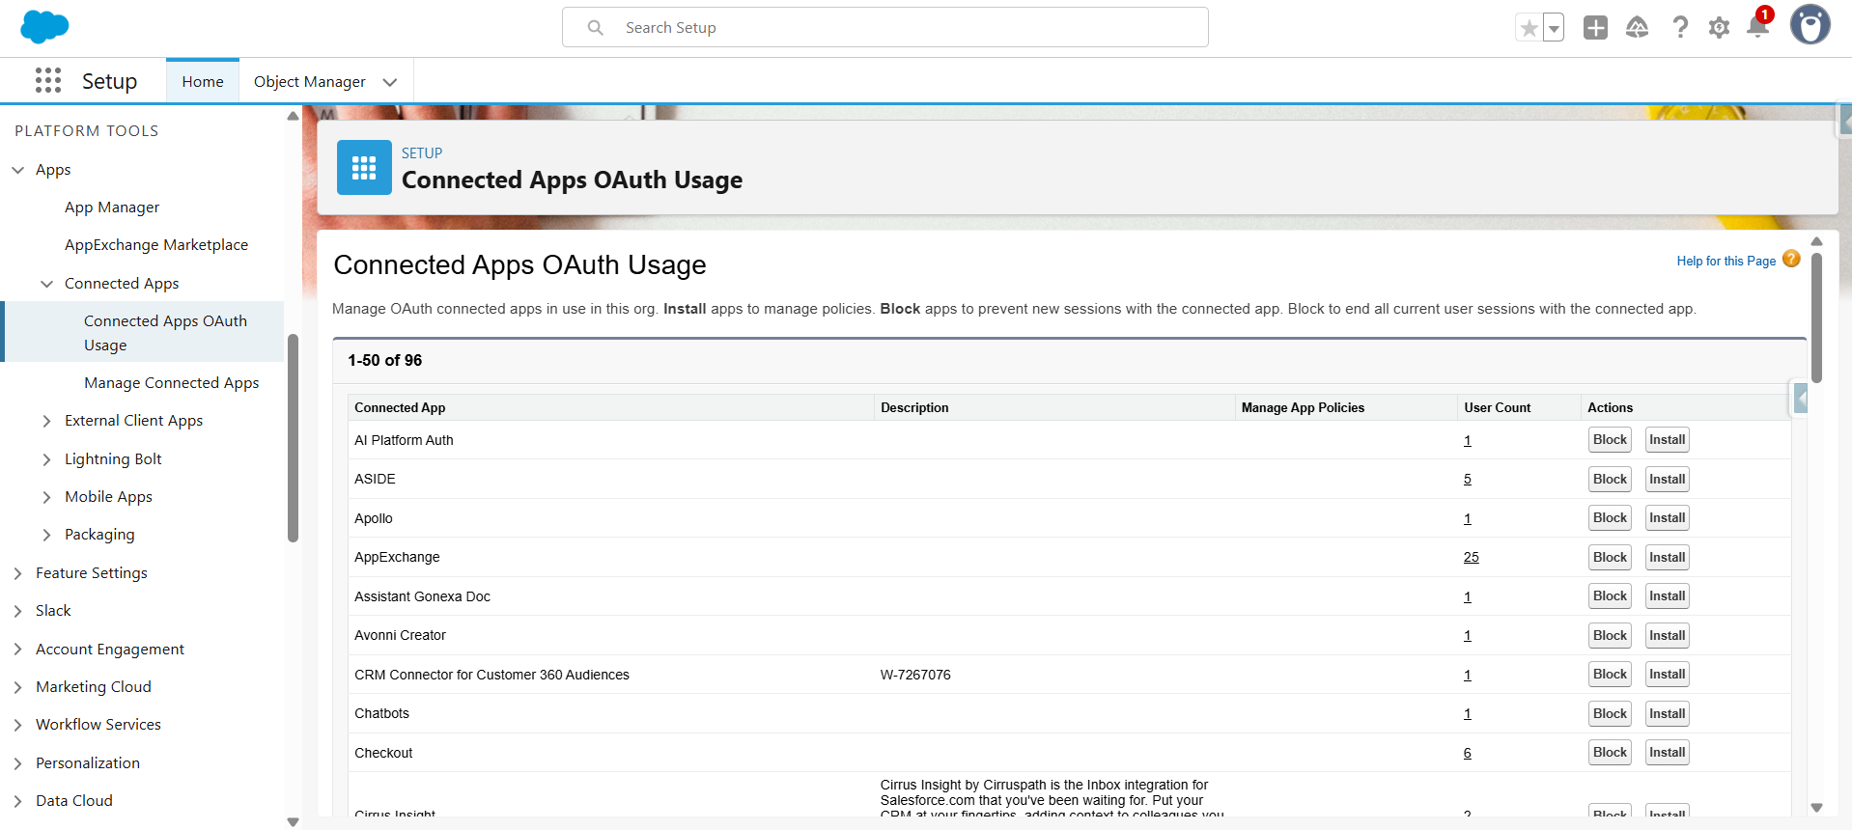
Task: Click the Connected Apps OAuth Usage page icon
Action: pos(364,167)
